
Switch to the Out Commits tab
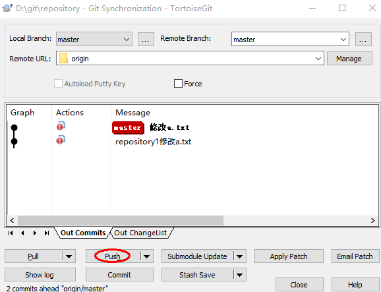[83, 233]
